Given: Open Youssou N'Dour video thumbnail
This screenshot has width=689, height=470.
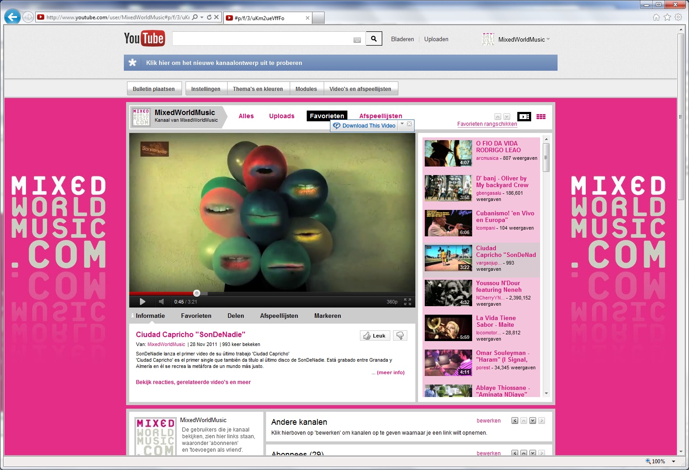Looking at the screenshot, I should pyautogui.click(x=448, y=293).
